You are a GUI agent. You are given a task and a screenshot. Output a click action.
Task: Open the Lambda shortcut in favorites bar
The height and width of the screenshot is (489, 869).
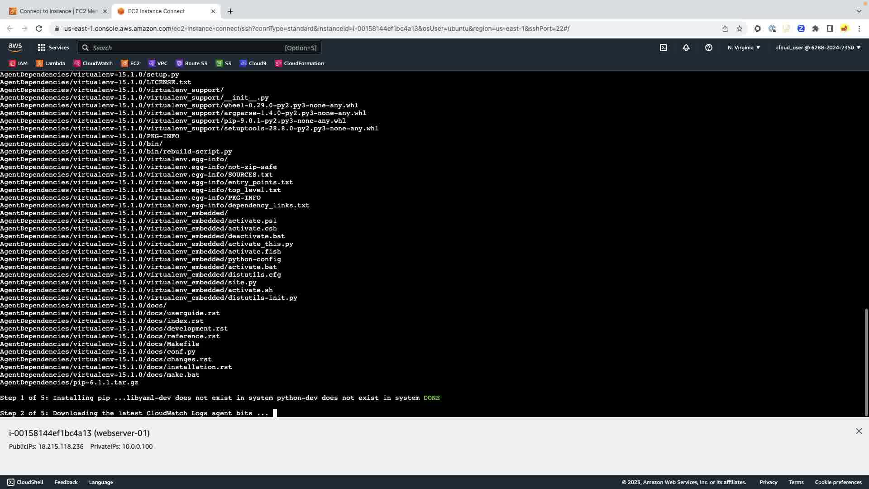[51, 63]
